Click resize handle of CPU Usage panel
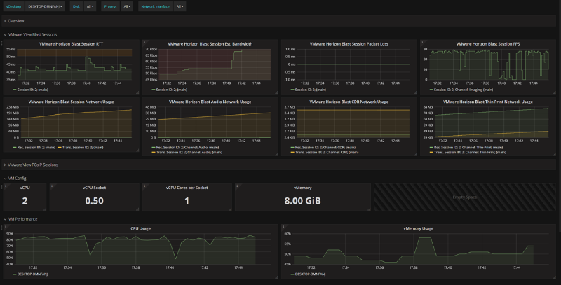Screen dimensions: 561x285 coord(276,277)
